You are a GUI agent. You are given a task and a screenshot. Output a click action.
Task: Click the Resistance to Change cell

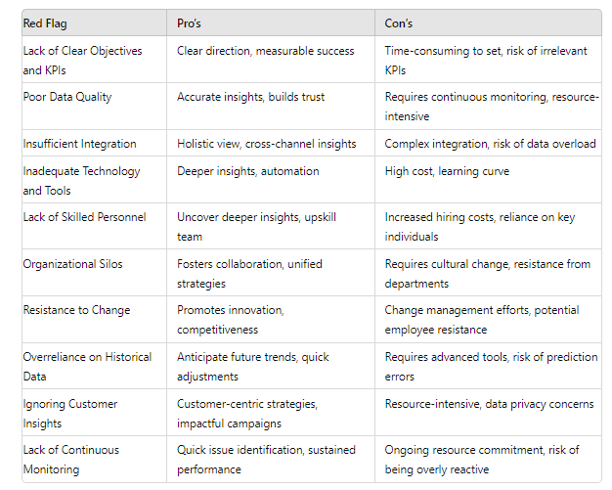coord(94,320)
